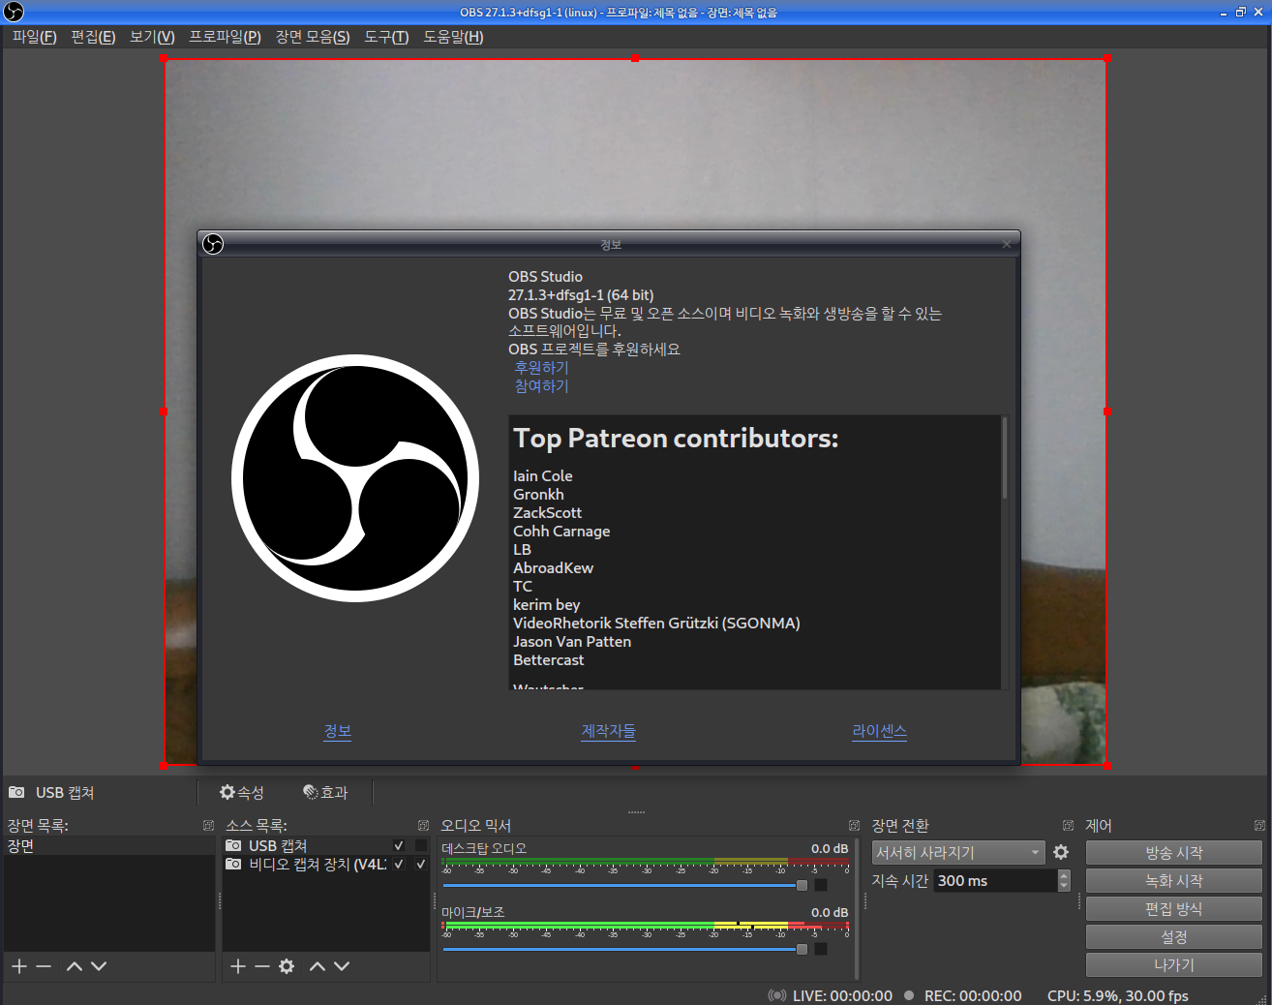Viewport: 1272px width, 1005px height.
Task: Open the 도움말(H) menu
Action: tap(453, 37)
